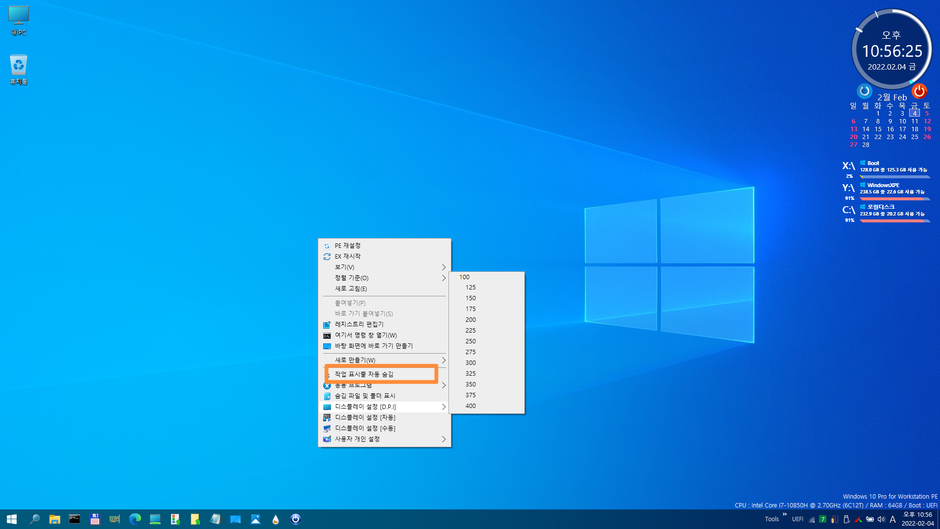Open the network card icon in taskbar

click(115, 519)
